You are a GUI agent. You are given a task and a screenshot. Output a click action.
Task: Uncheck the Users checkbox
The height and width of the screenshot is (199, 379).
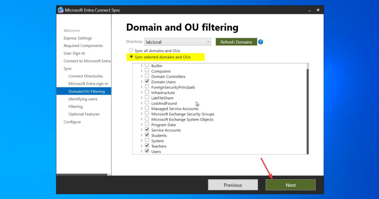pos(147,151)
